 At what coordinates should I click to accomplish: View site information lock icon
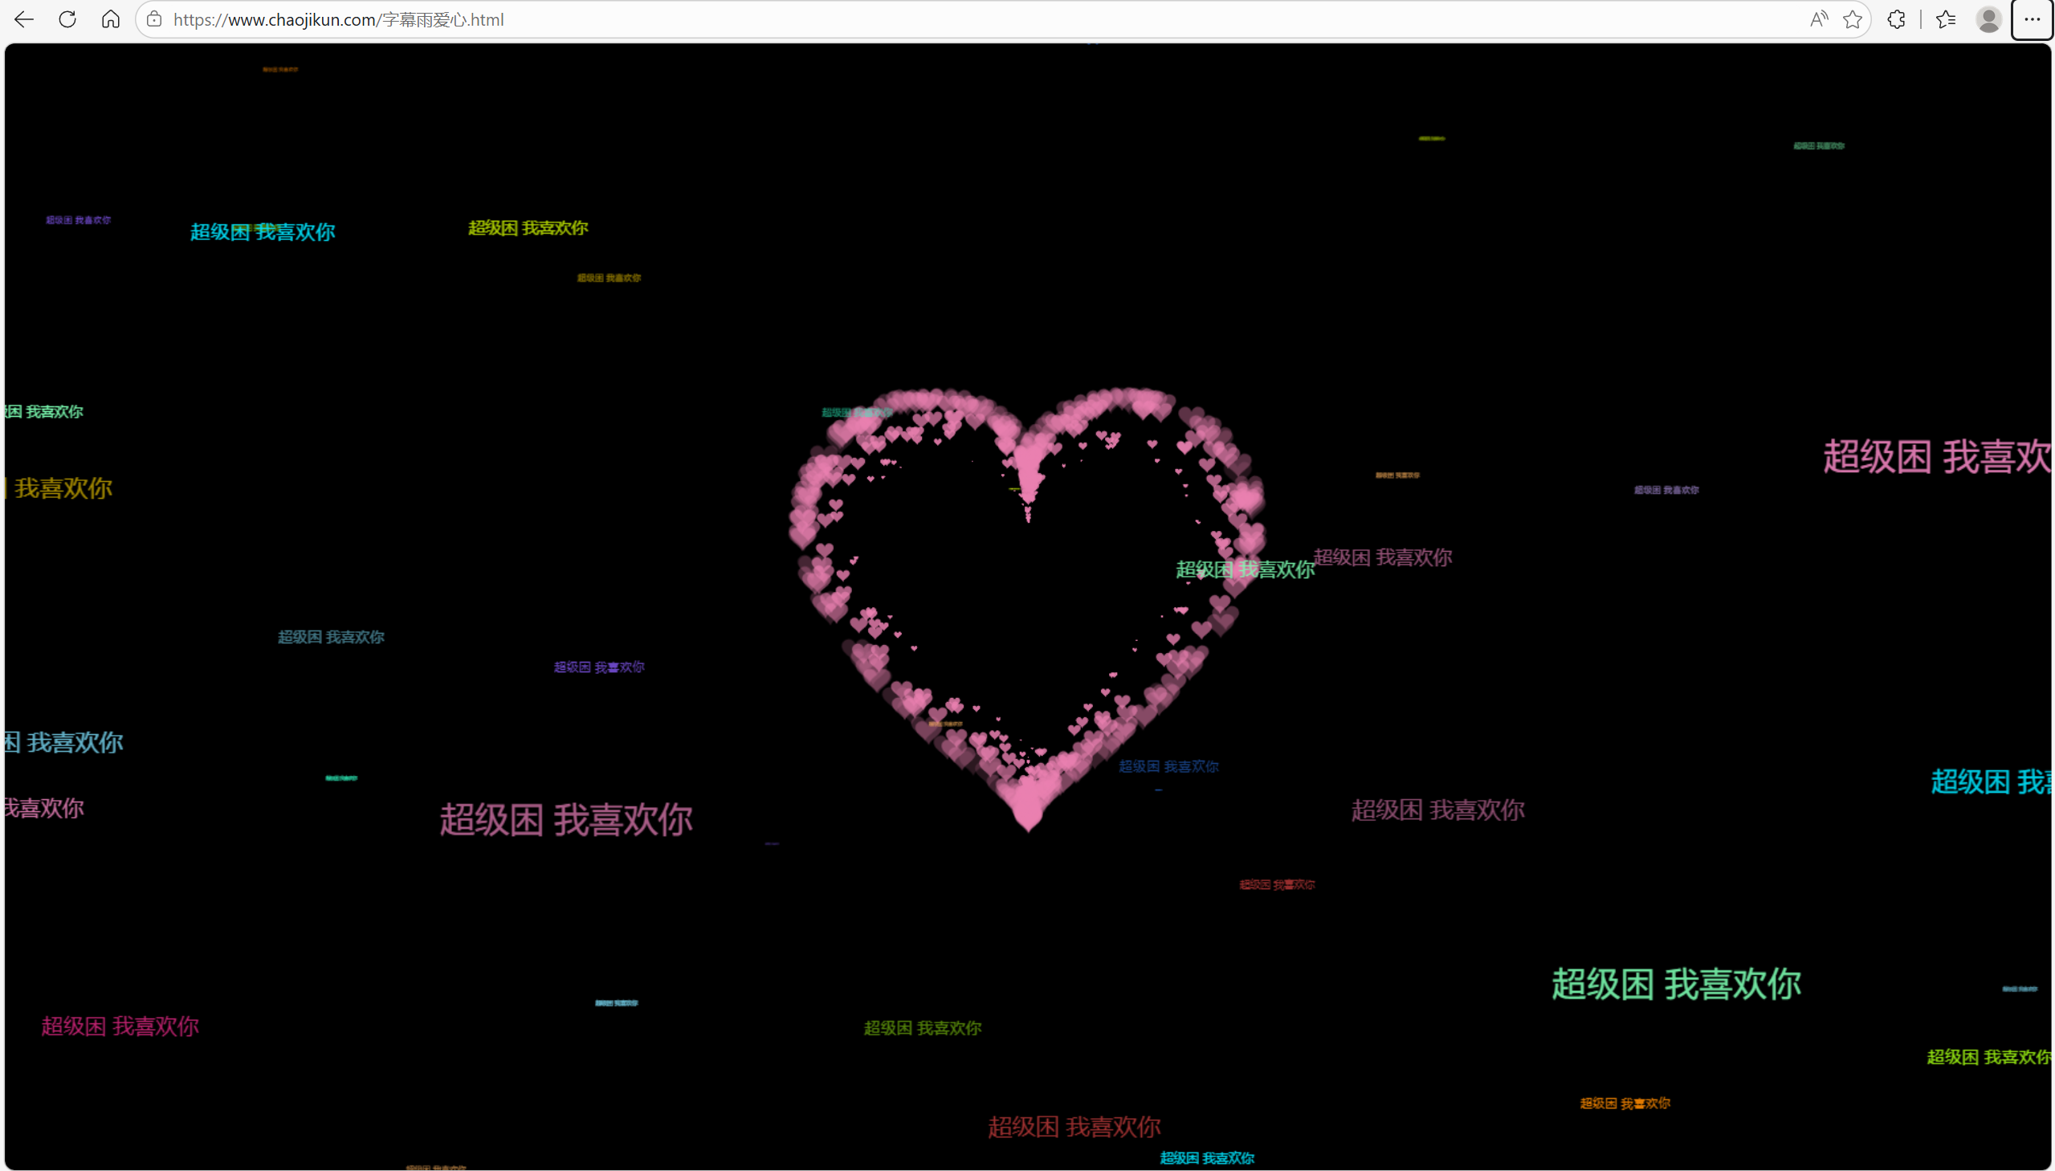coord(154,19)
